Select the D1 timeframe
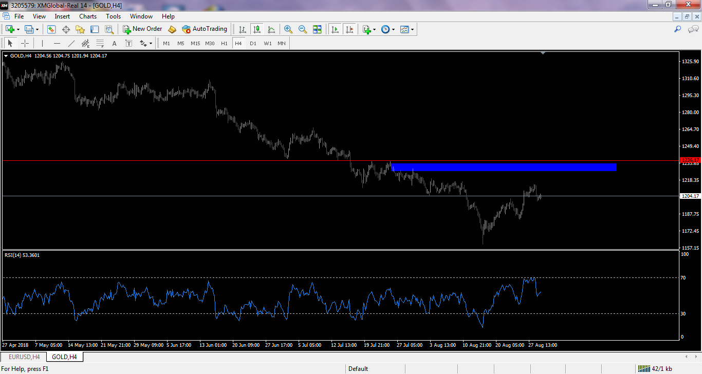Image resolution: width=702 pixels, height=374 pixels. (x=253, y=44)
